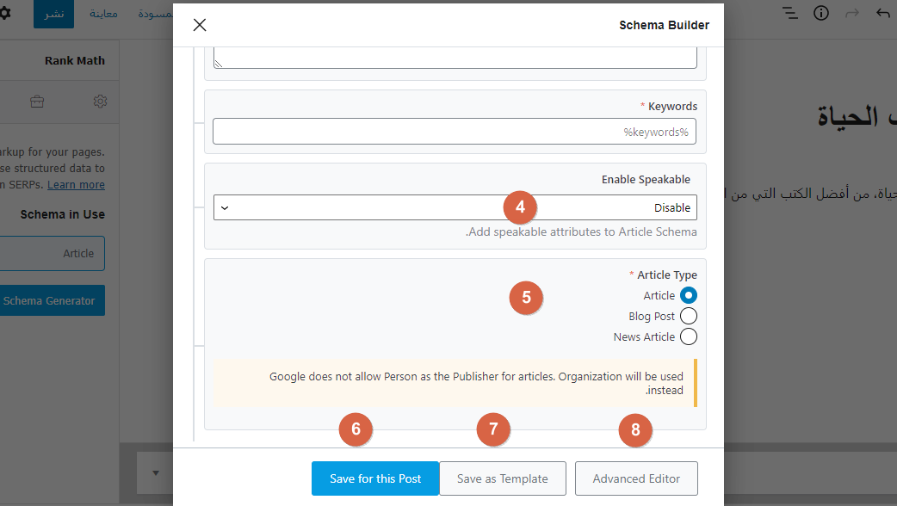This screenshot has height=506, width=897.
Task: Click the editor settings cog at top left
Action: 4,15
